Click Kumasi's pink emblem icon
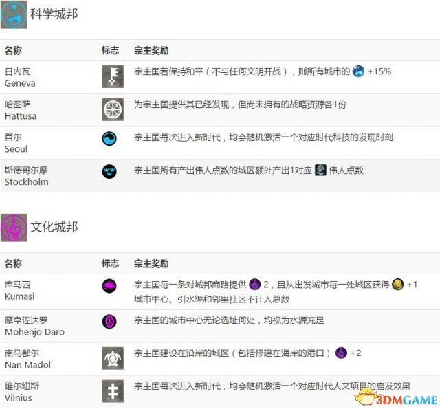 pos(109,286)
